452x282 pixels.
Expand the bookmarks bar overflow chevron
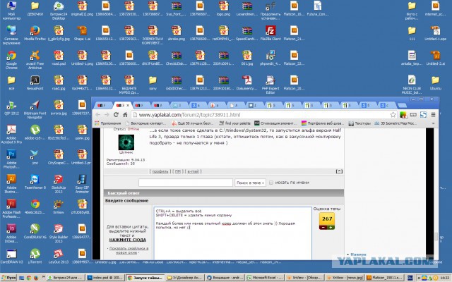pos(433,123)
